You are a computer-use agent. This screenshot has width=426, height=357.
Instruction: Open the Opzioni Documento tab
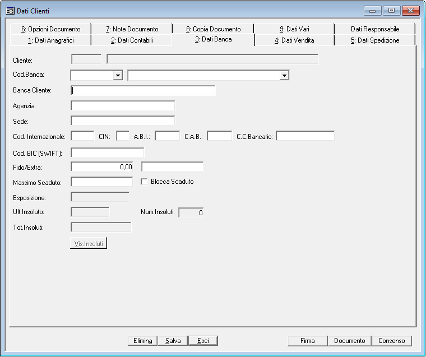pyautogui.click(x=50, y=29)
